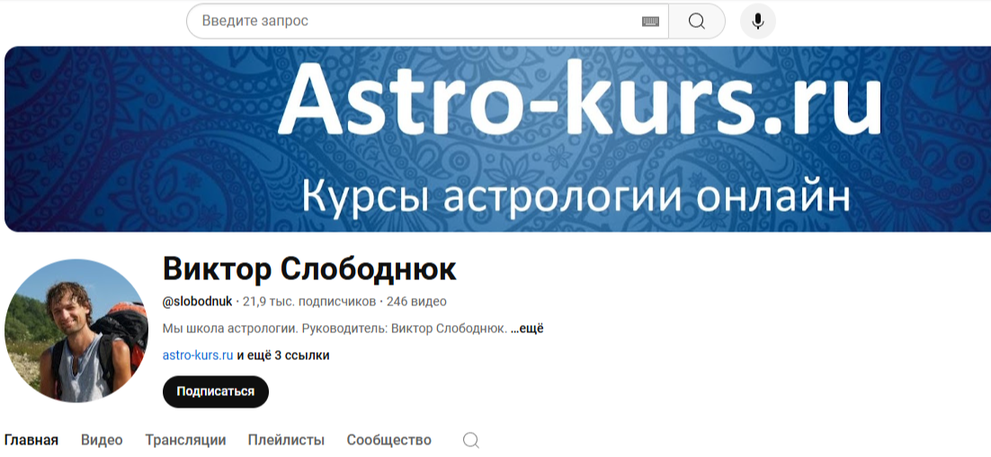Image resolution: width=991 pixels, height=457 pixels.
Task: Subscribe with the Подписаться button
Action: [216, 391]
